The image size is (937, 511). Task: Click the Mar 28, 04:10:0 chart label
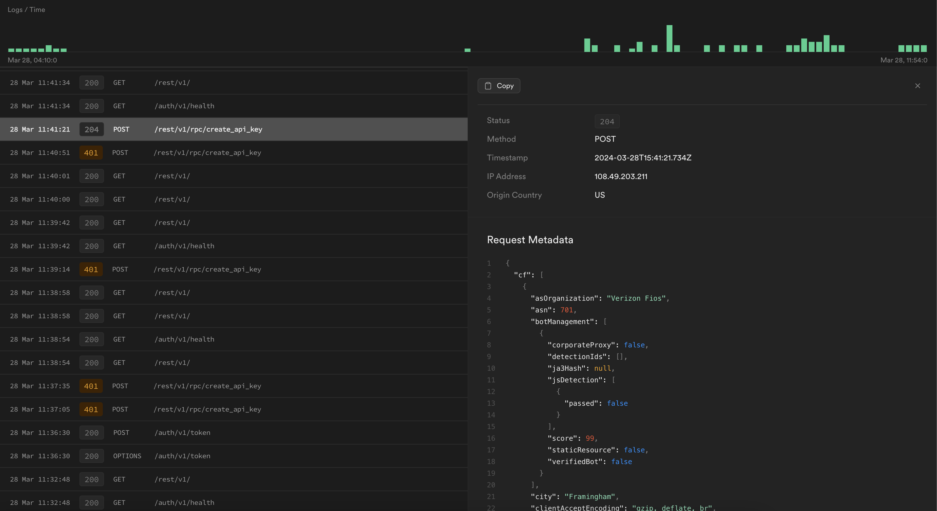click(x=32, y=60)
